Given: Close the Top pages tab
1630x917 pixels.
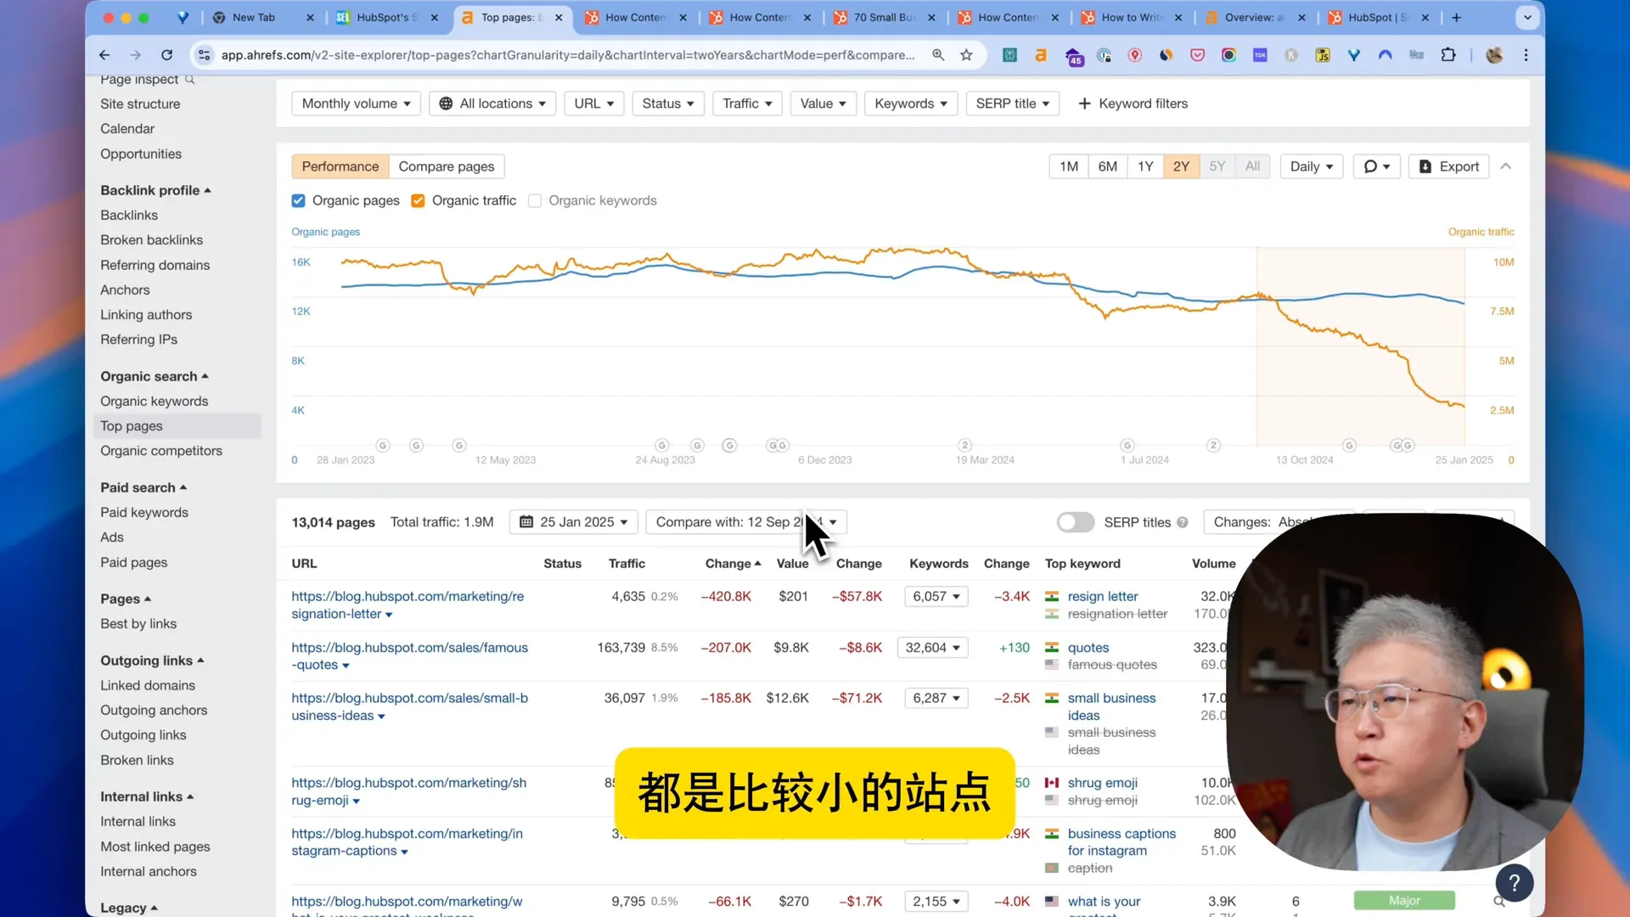Looking at the screenshot, I should pos(559,17).
